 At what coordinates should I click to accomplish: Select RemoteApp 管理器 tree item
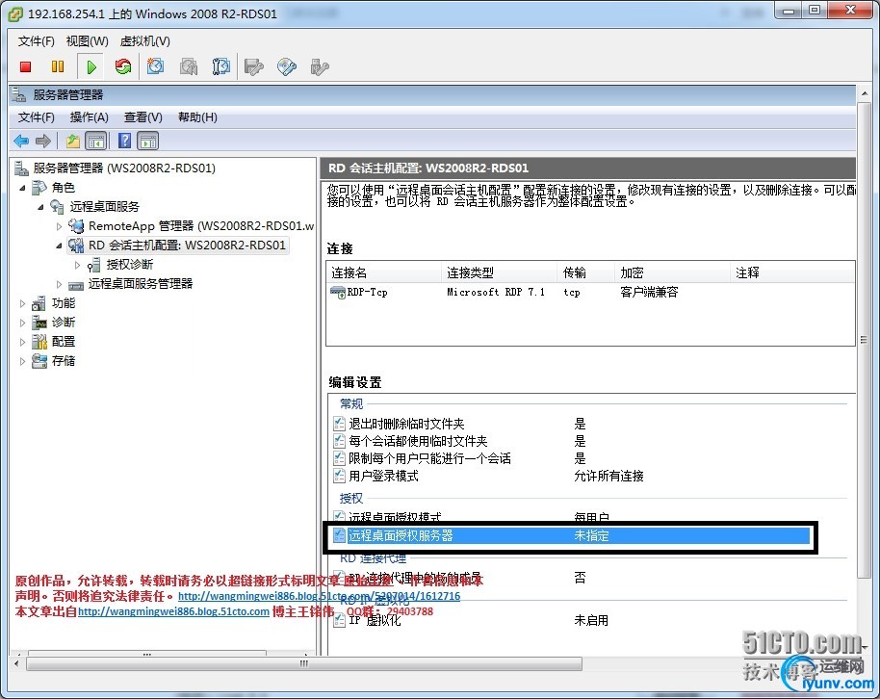point(201,225)
